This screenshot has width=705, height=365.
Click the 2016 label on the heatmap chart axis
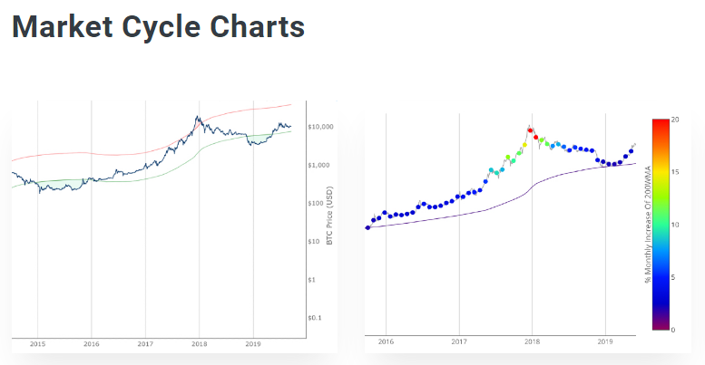pos(386,341)
